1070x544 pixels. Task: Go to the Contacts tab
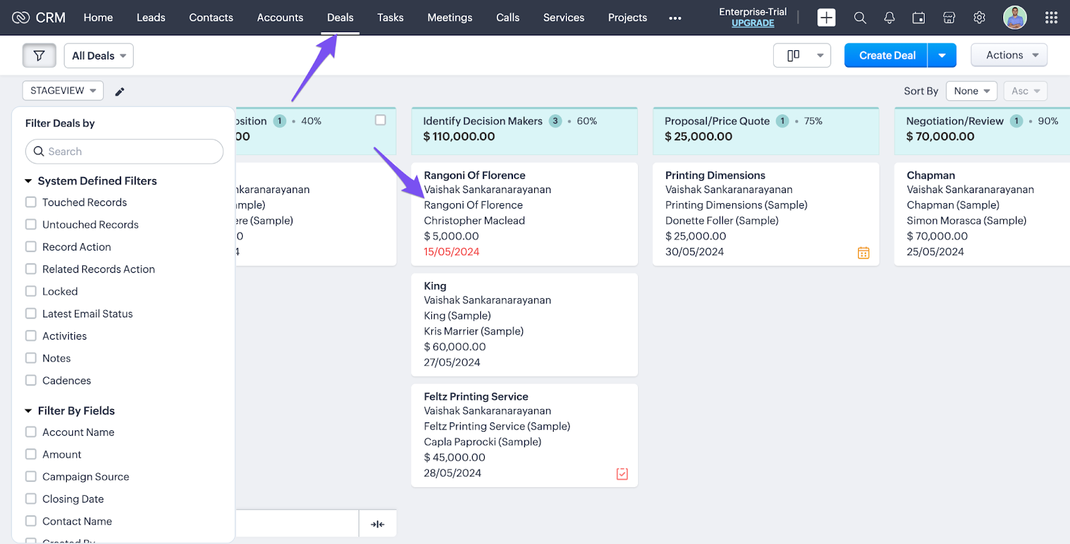[x=211, y=18]
